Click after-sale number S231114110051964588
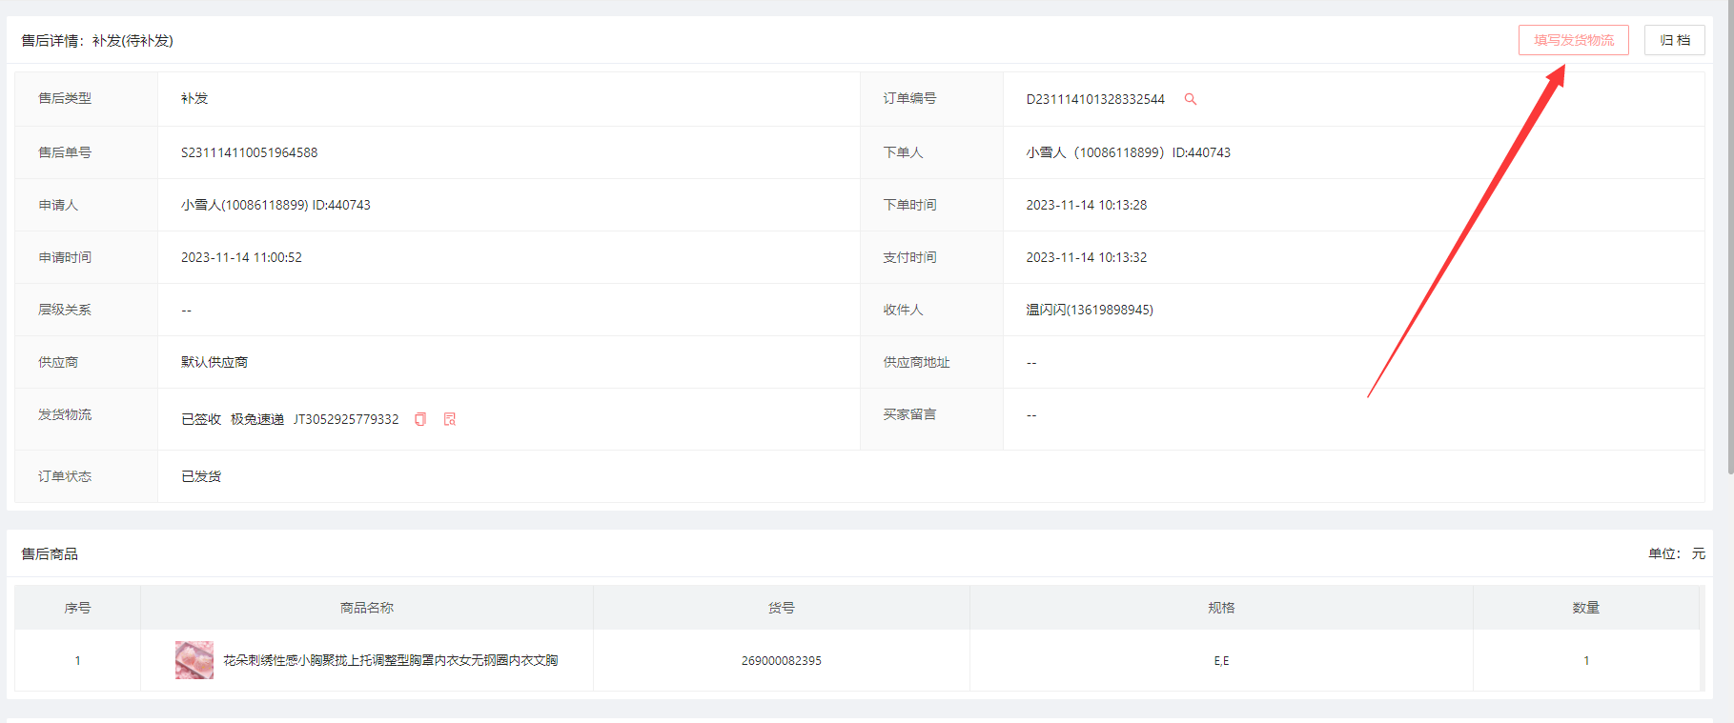The width and height of the screenshot is (1734, 723). tap(249, 152)
